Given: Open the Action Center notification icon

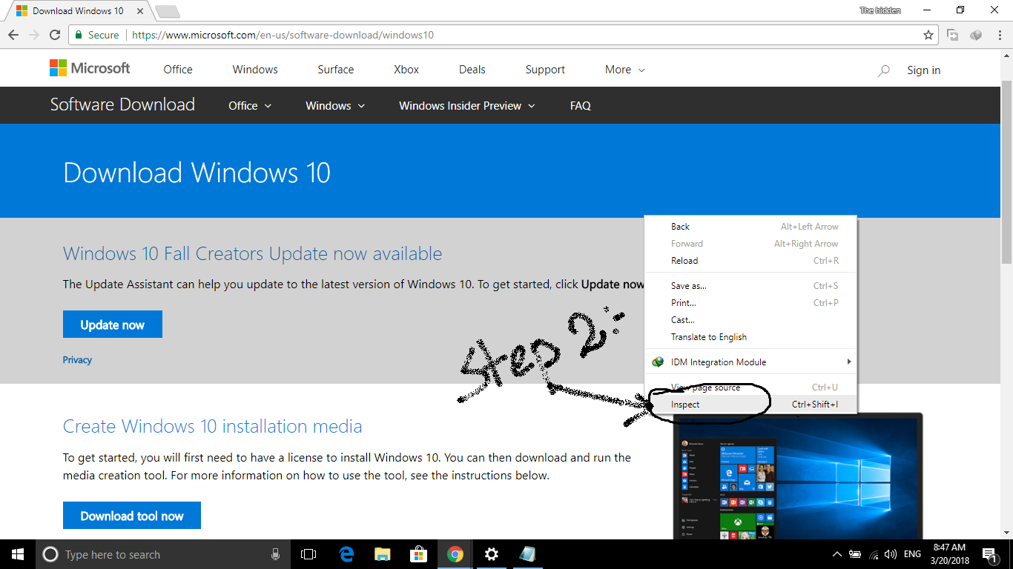Looking at the screenshot, I should pyautogui.click(x=989, y=554).
